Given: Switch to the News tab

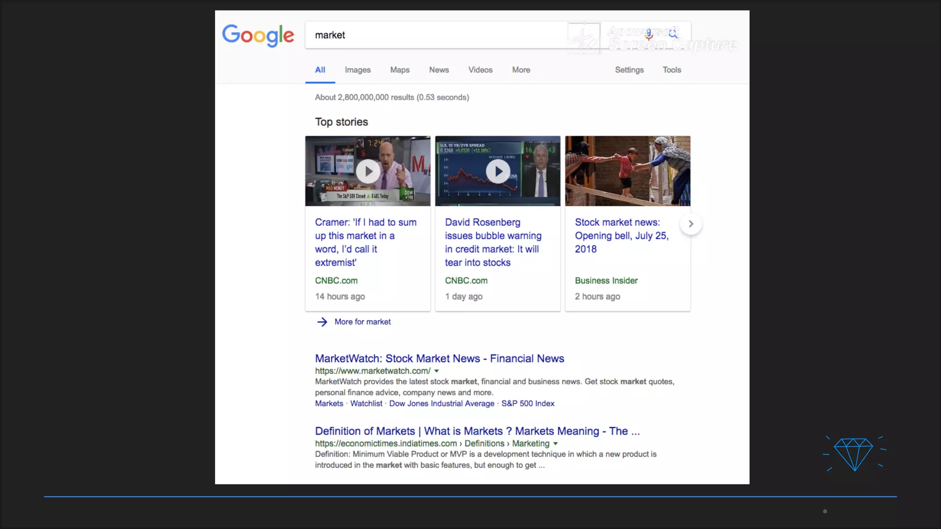Looking at the screenshot, I should point(439,70).
